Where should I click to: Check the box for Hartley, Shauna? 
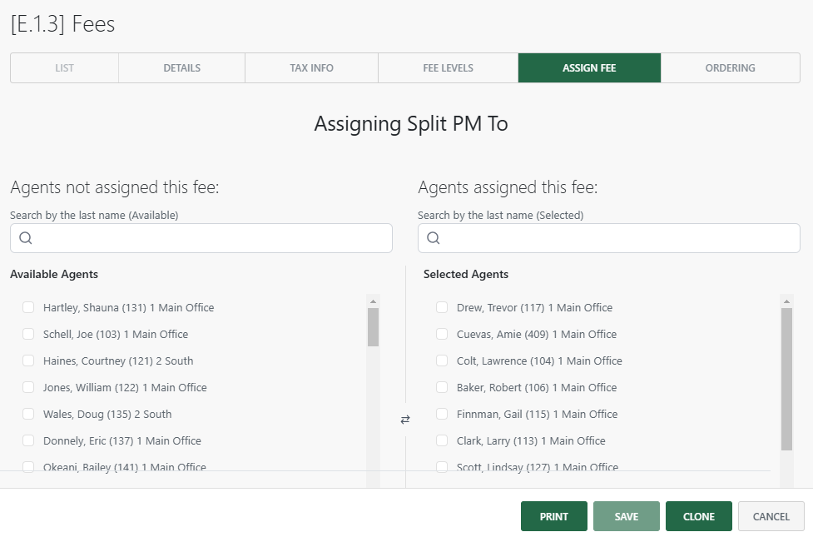click(28, 307)
